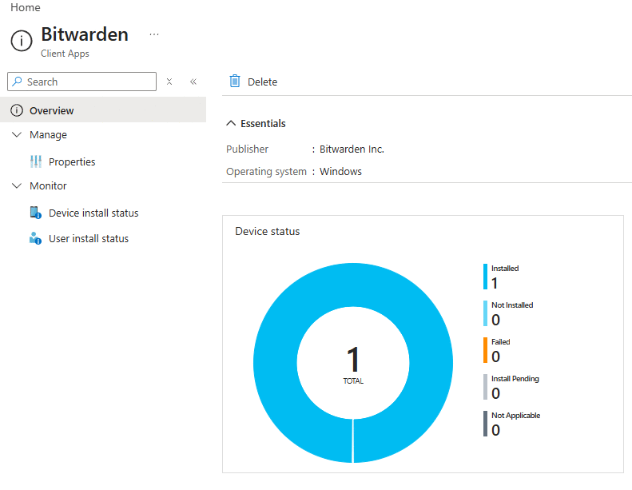
Task: Open Properties menu item
Action: [72, 161]
